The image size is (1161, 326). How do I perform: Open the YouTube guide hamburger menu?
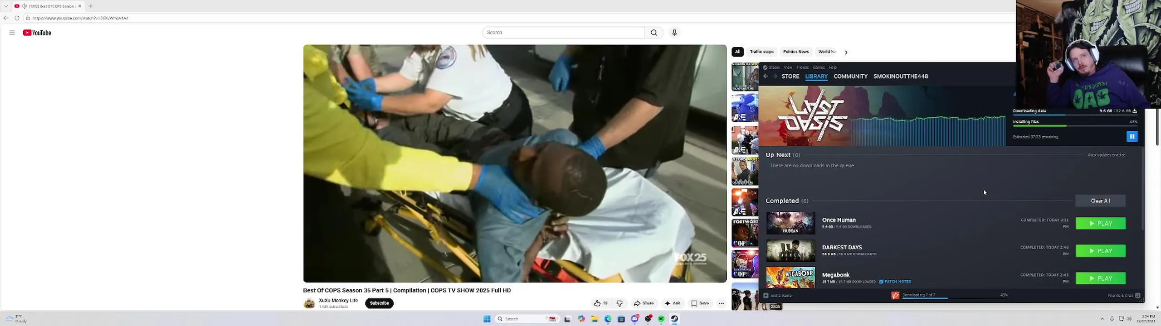click(x=12, y=33)
